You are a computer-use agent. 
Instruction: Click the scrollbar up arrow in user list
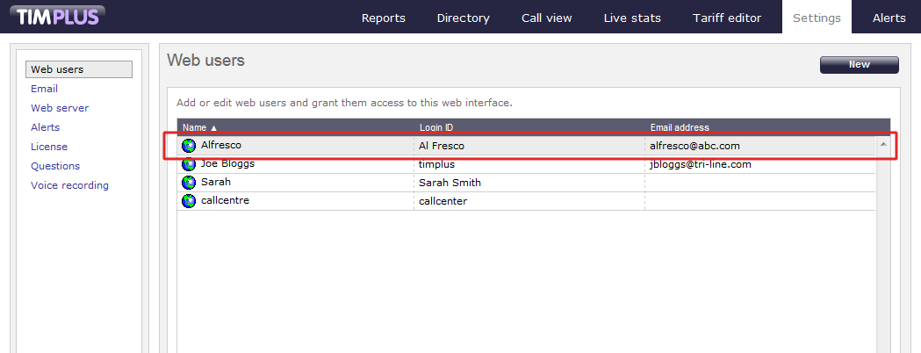pos(882,143)
